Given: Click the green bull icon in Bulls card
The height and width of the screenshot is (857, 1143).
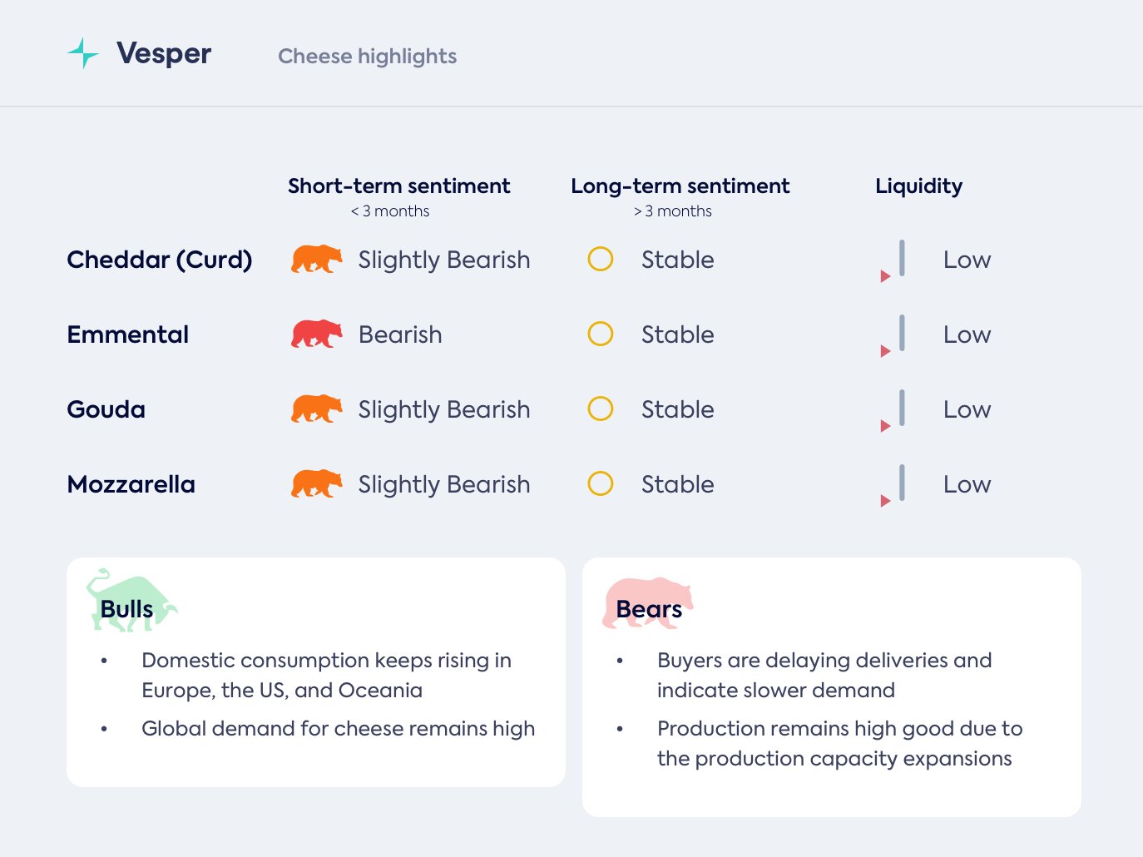Looking at the screenshot, I should (131, 601).
